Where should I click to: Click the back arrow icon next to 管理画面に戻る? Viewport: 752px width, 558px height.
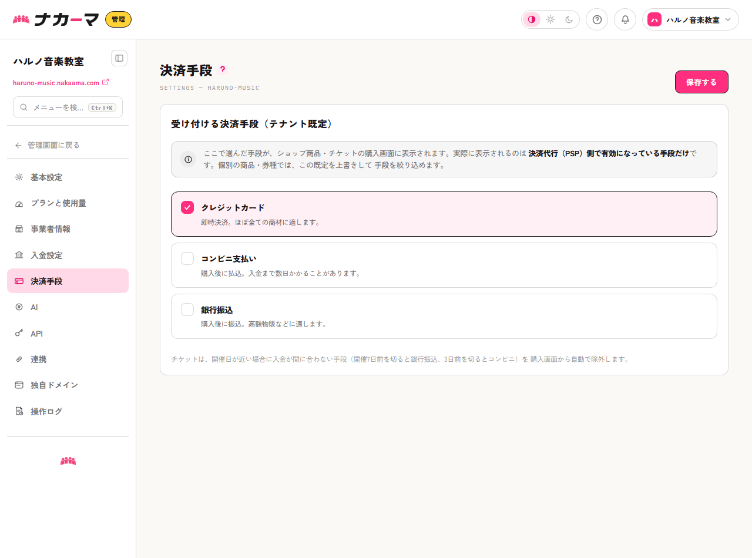(x=18, y=145)
